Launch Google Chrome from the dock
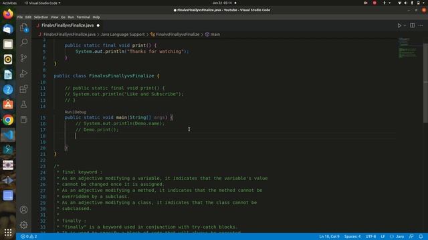428x240 pixels. pos(8,120)
